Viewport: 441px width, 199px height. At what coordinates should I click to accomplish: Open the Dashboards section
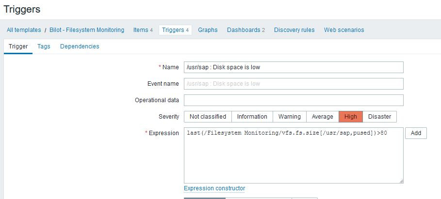coord(245,30)
